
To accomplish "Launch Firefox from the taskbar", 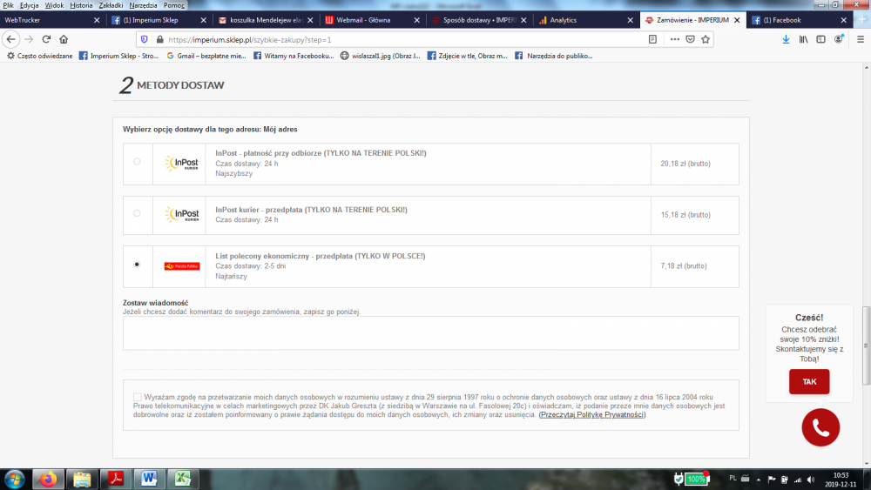I will click(x=48, y=479).
